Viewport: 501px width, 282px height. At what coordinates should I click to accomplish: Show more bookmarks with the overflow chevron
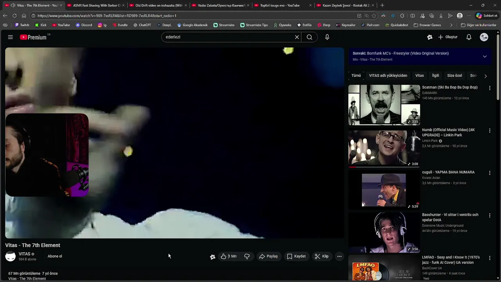coord(451,25)
